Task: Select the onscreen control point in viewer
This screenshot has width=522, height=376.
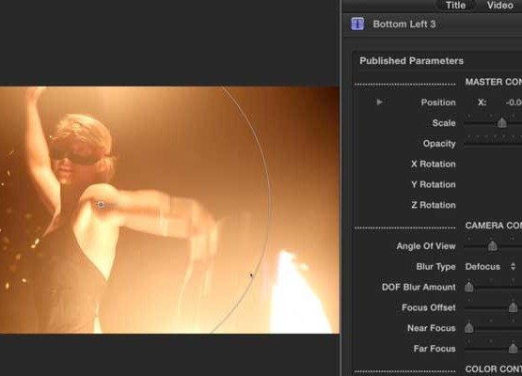Action: 101,205
